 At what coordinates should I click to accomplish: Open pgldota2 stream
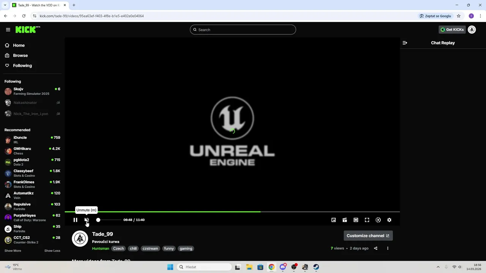tap(32, 162)
